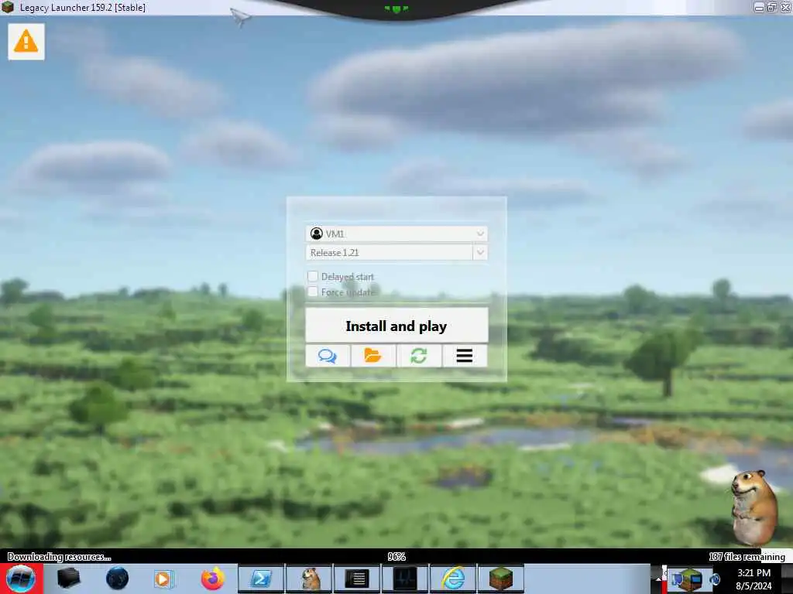Enable the Delayed start checkbox
This screenshot has height=594, width=793.
[x=313, y=276]
